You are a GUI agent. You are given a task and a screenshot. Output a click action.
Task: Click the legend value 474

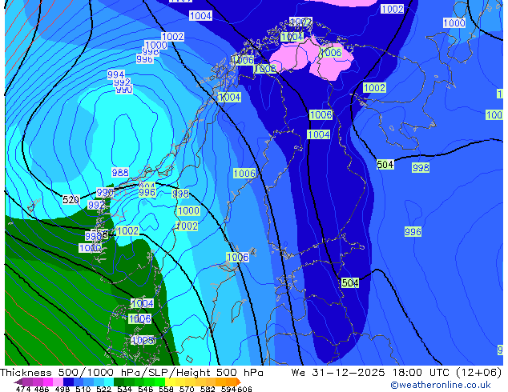(23, 389)
